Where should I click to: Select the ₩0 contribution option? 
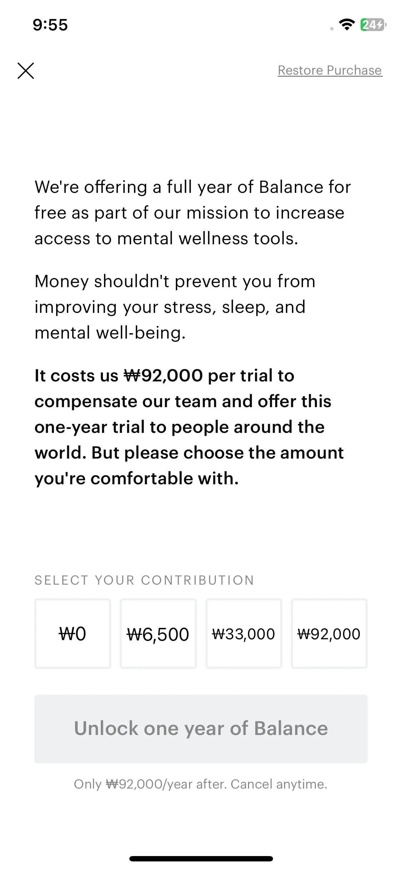(73, 634)
